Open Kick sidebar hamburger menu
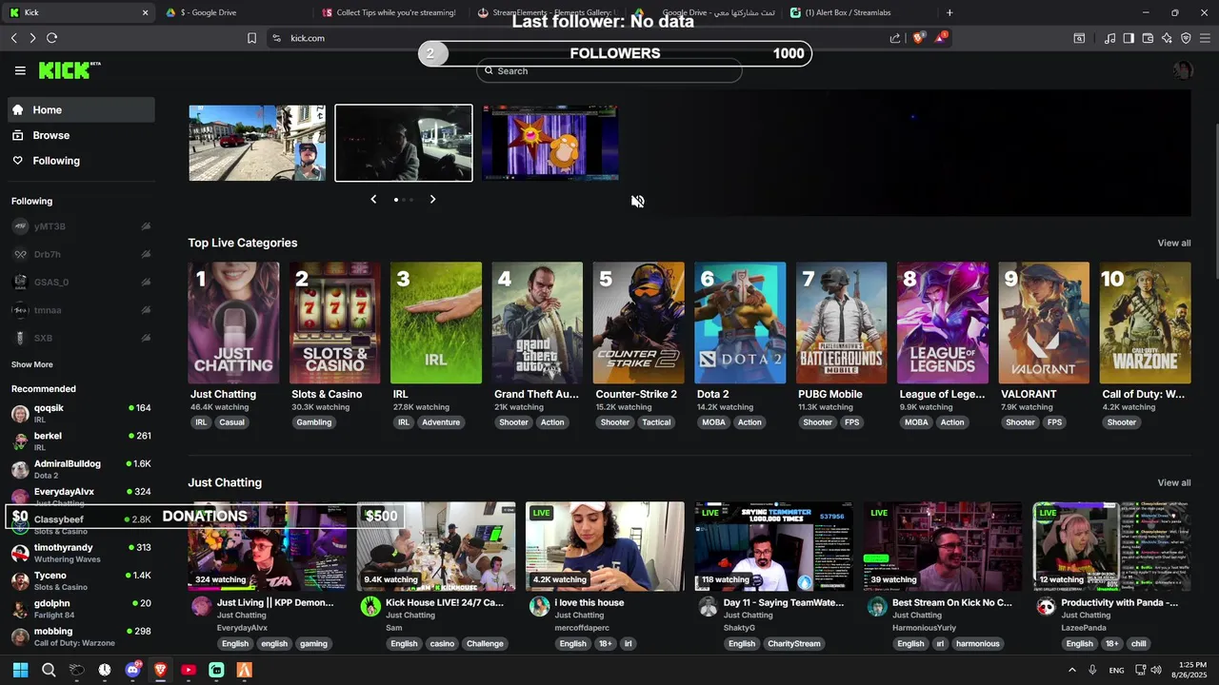The height and width of the screenshot is (685, 1219). tap(20, 70)
